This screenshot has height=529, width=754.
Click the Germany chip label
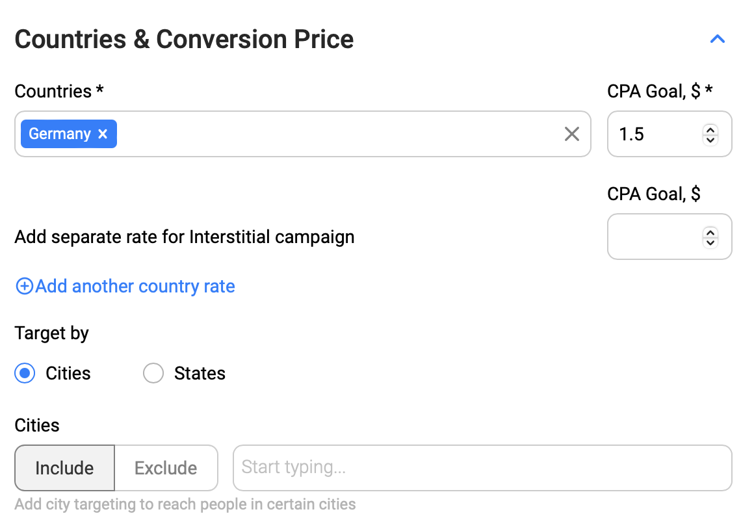(x=60, y=134)
